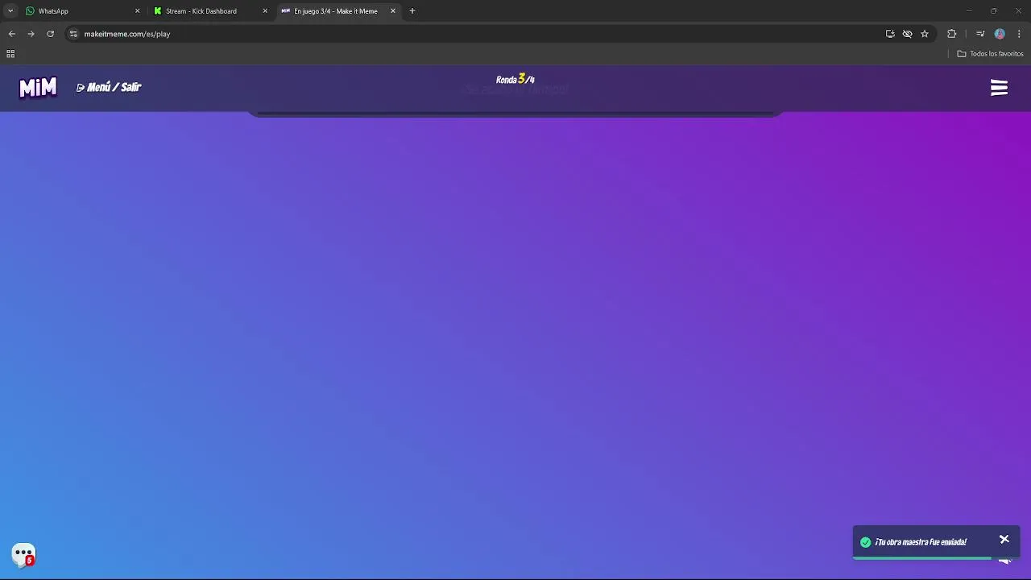
Task: Open the Menú / Salir link
Action: (x=109, y=87)
